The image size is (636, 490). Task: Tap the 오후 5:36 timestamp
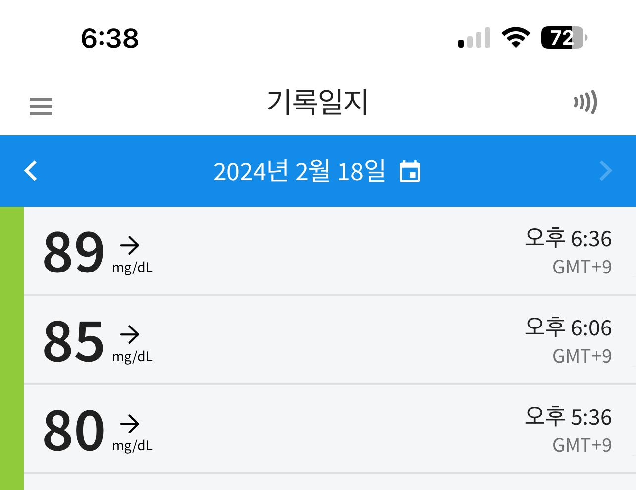click(x=568, y=417)
